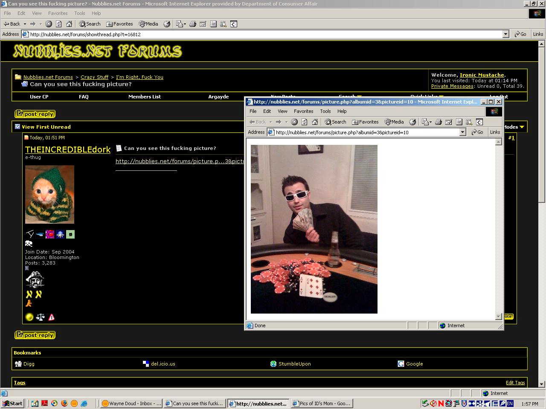Open the Back button history dropdown arrow
This screenshot has width=546, height=409.
pos(25,24)
